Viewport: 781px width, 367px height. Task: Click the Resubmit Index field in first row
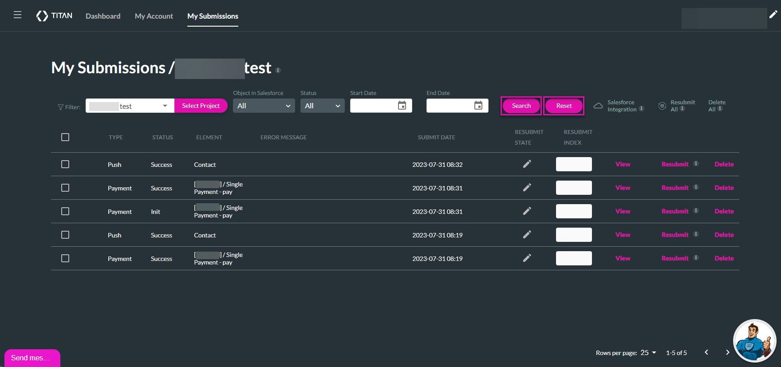[x=573, y=164]
